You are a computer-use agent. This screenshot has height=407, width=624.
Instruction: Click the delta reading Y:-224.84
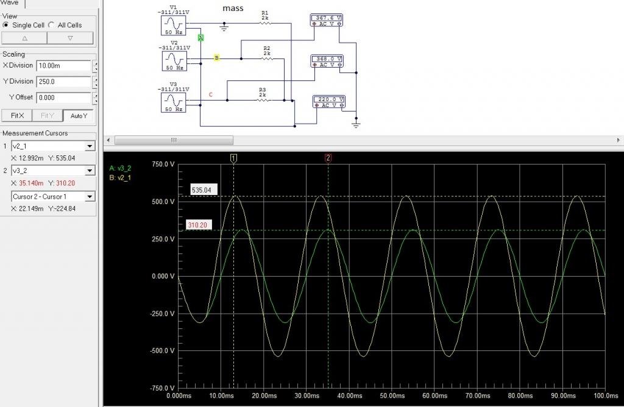point(62,208)
